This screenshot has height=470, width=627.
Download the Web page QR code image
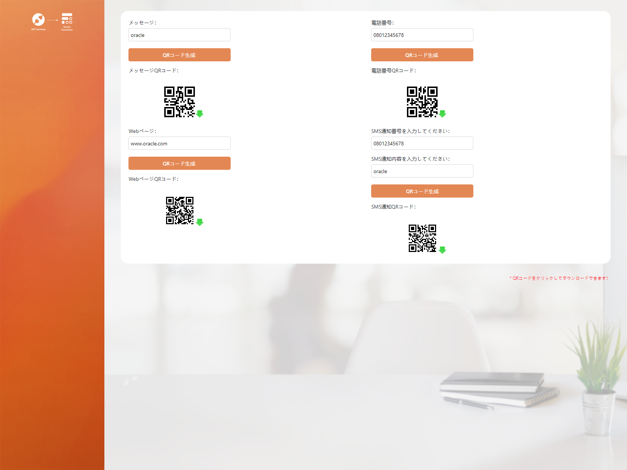[x=179, y=210]
